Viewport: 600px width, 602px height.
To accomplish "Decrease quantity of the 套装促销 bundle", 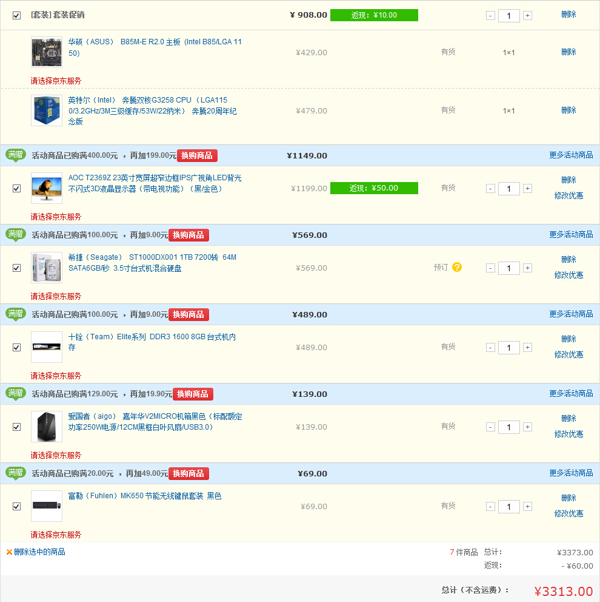I will click(x=490, y=16).
